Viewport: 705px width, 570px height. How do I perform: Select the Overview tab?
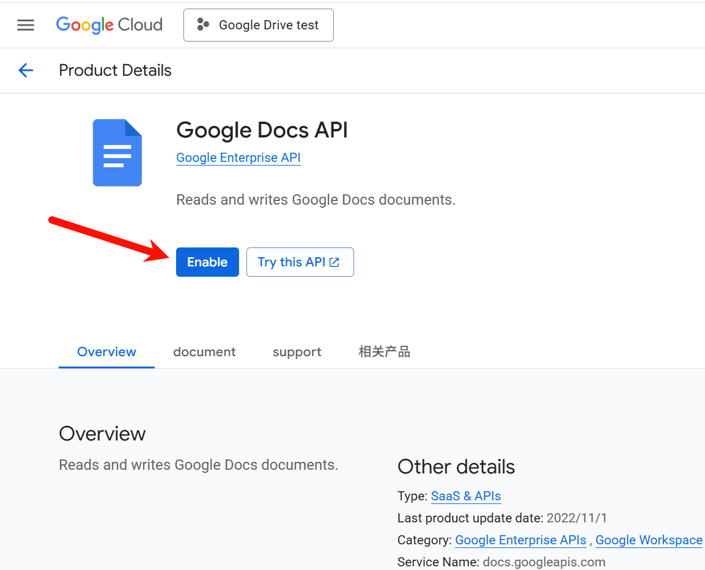point(106,352)
